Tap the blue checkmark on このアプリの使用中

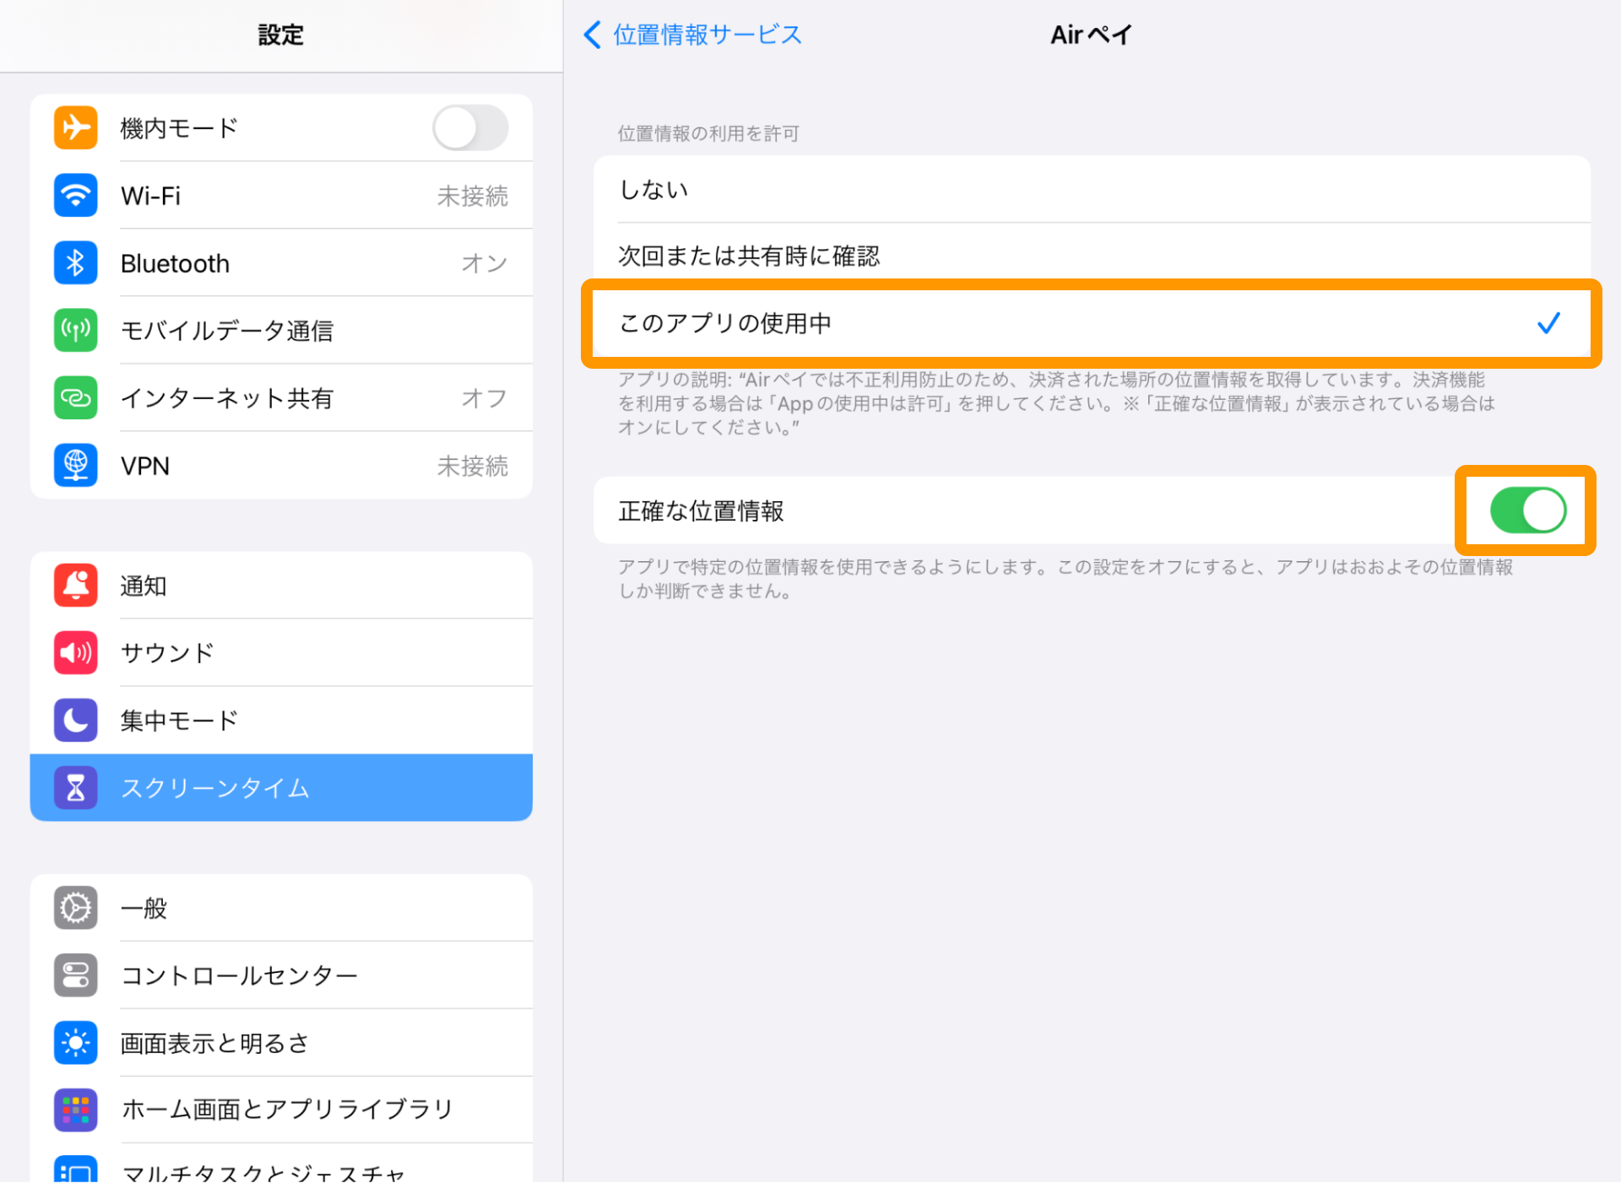pos(1548,324)
